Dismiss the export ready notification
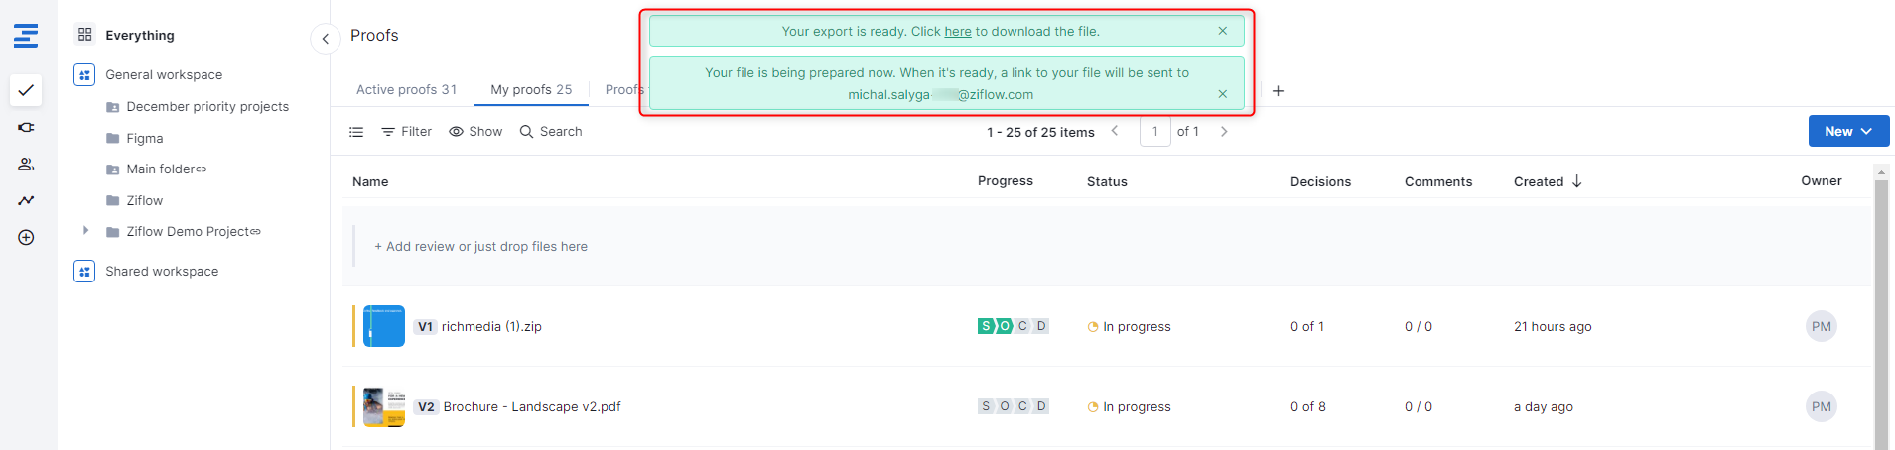 pos(1222,31)
